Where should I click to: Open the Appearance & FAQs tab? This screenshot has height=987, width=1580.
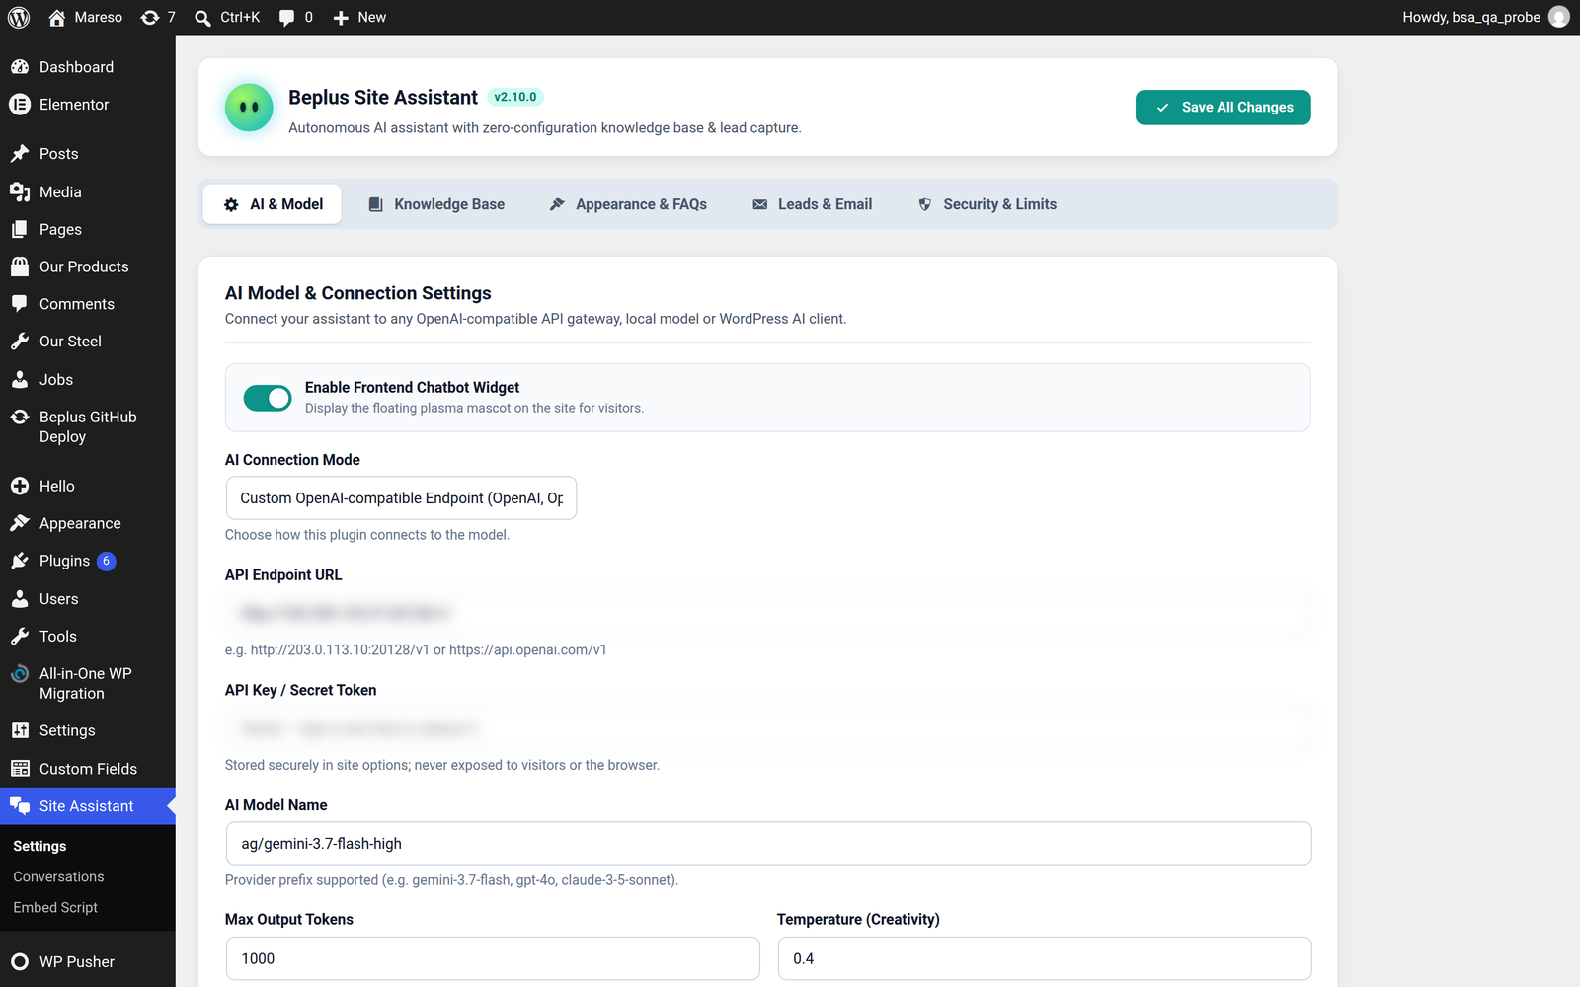(628, 204)
